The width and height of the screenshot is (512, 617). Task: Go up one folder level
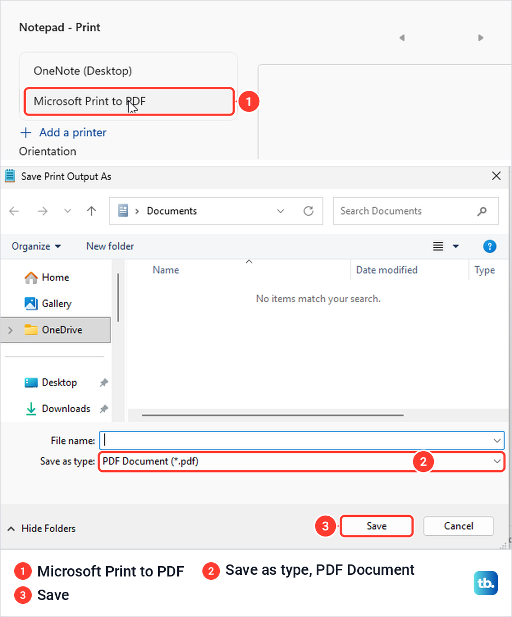(x=92, y=211)
